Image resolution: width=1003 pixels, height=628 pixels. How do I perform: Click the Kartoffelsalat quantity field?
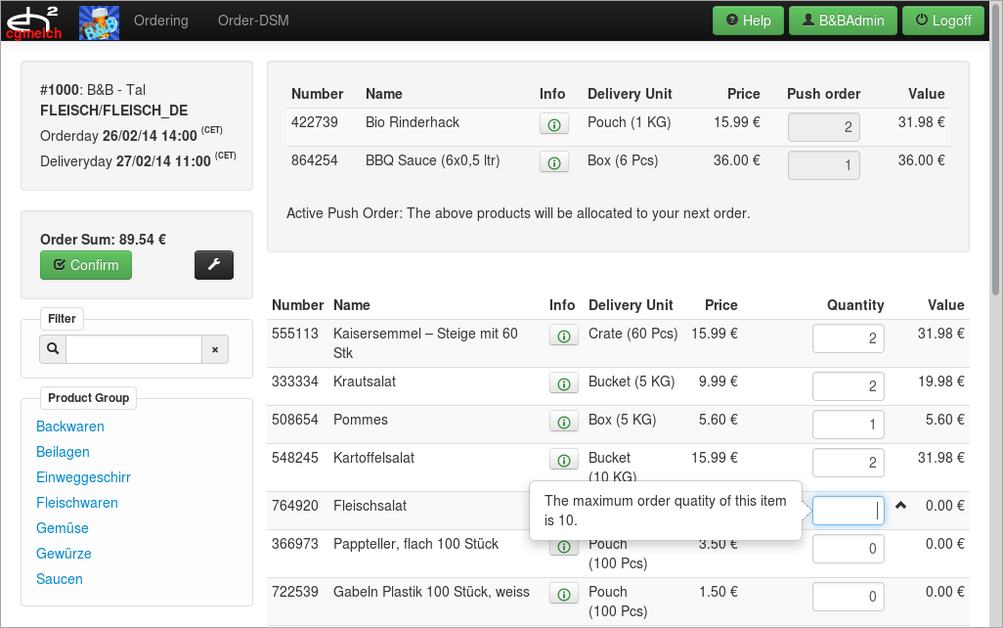848,462
